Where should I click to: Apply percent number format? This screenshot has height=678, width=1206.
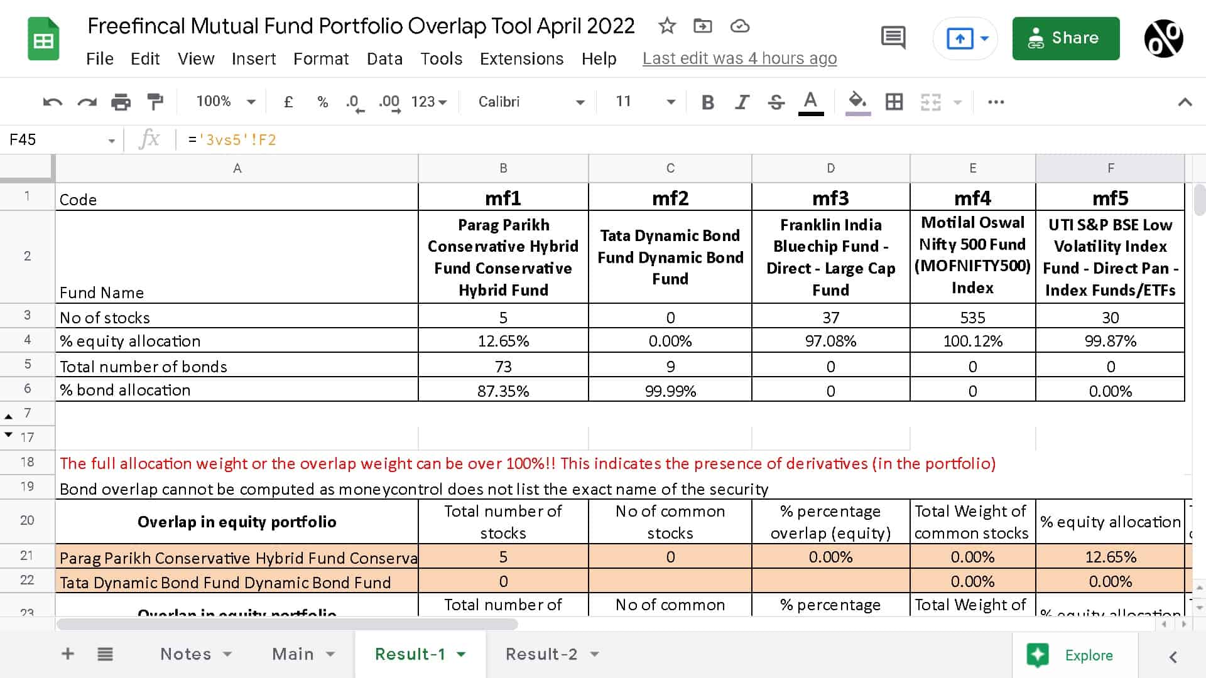point(322,101)
